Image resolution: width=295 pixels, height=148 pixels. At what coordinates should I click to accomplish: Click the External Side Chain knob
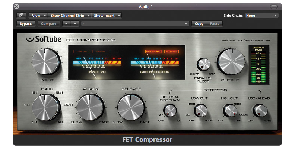pyautogui.click(x=170, y=111)
